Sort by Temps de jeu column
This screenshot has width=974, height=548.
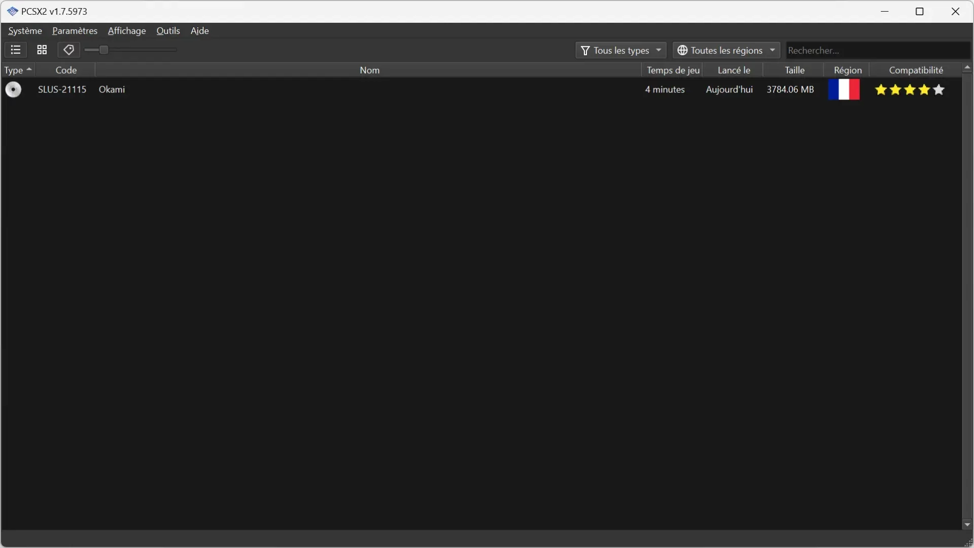tap(673, 70)
